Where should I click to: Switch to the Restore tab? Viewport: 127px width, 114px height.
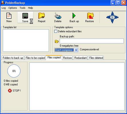click(x=67, y=58)
